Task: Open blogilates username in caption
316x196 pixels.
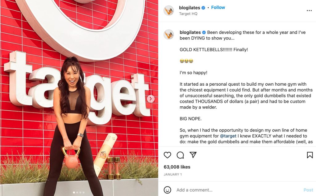Action: click(190, 32)
